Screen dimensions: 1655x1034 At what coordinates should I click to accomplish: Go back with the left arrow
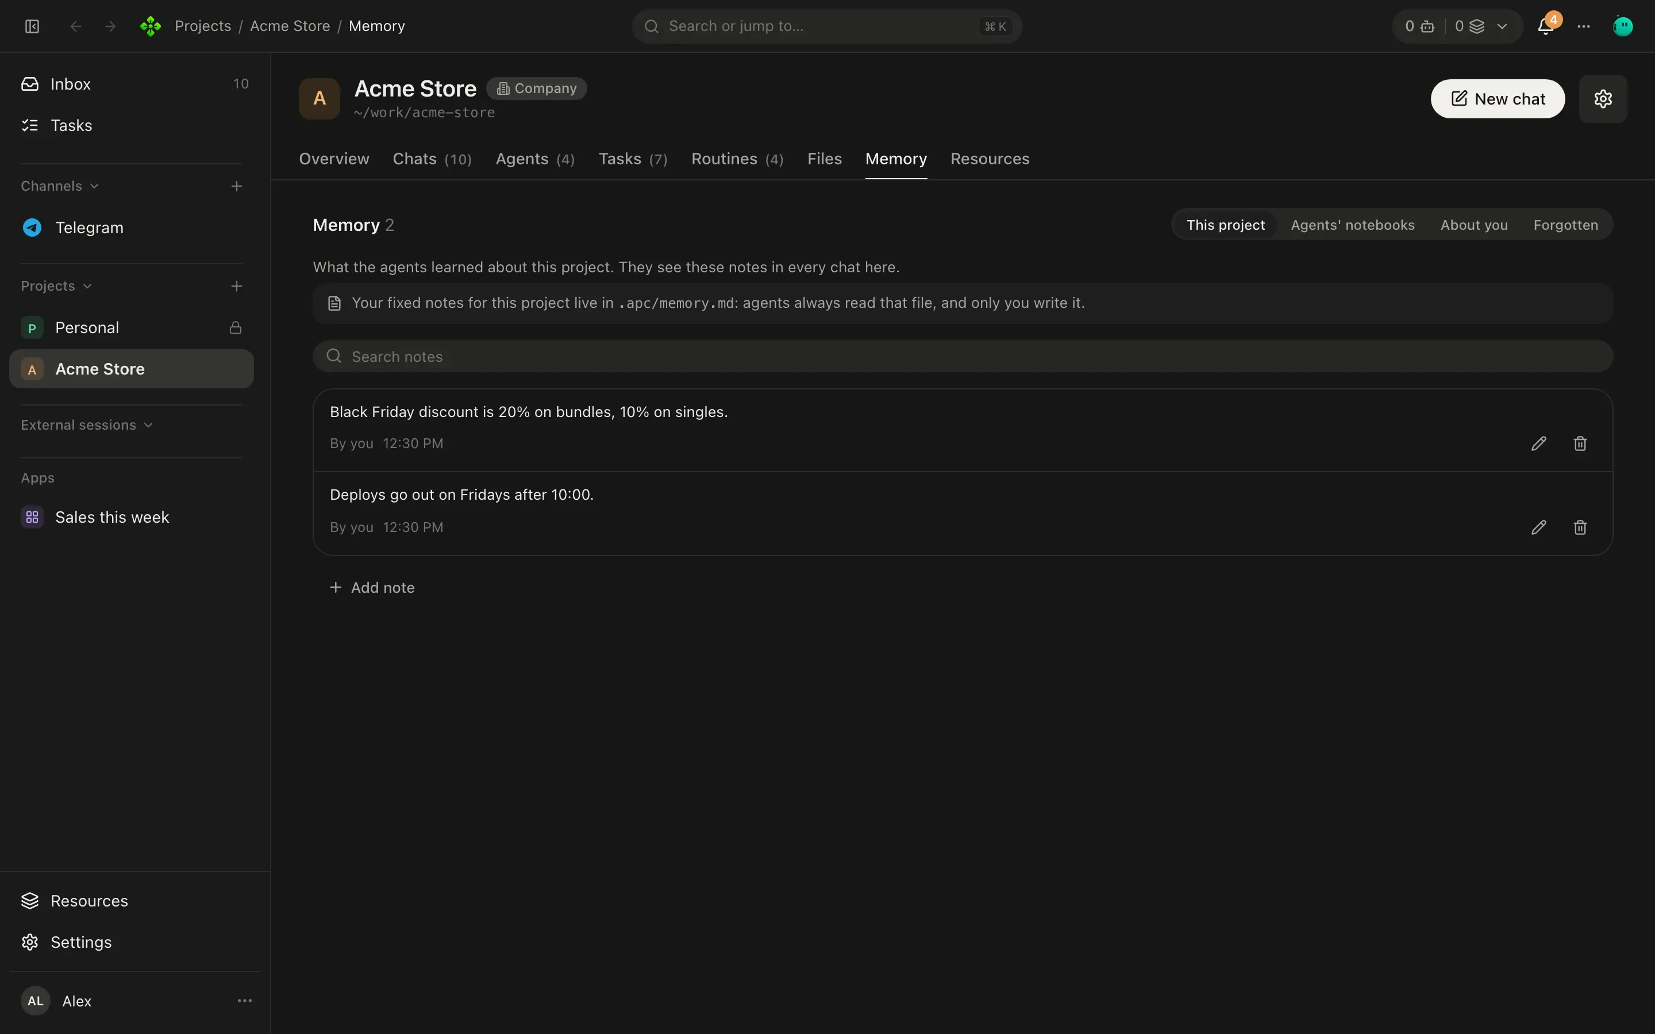pyautogui.click(x=76, y=26)
